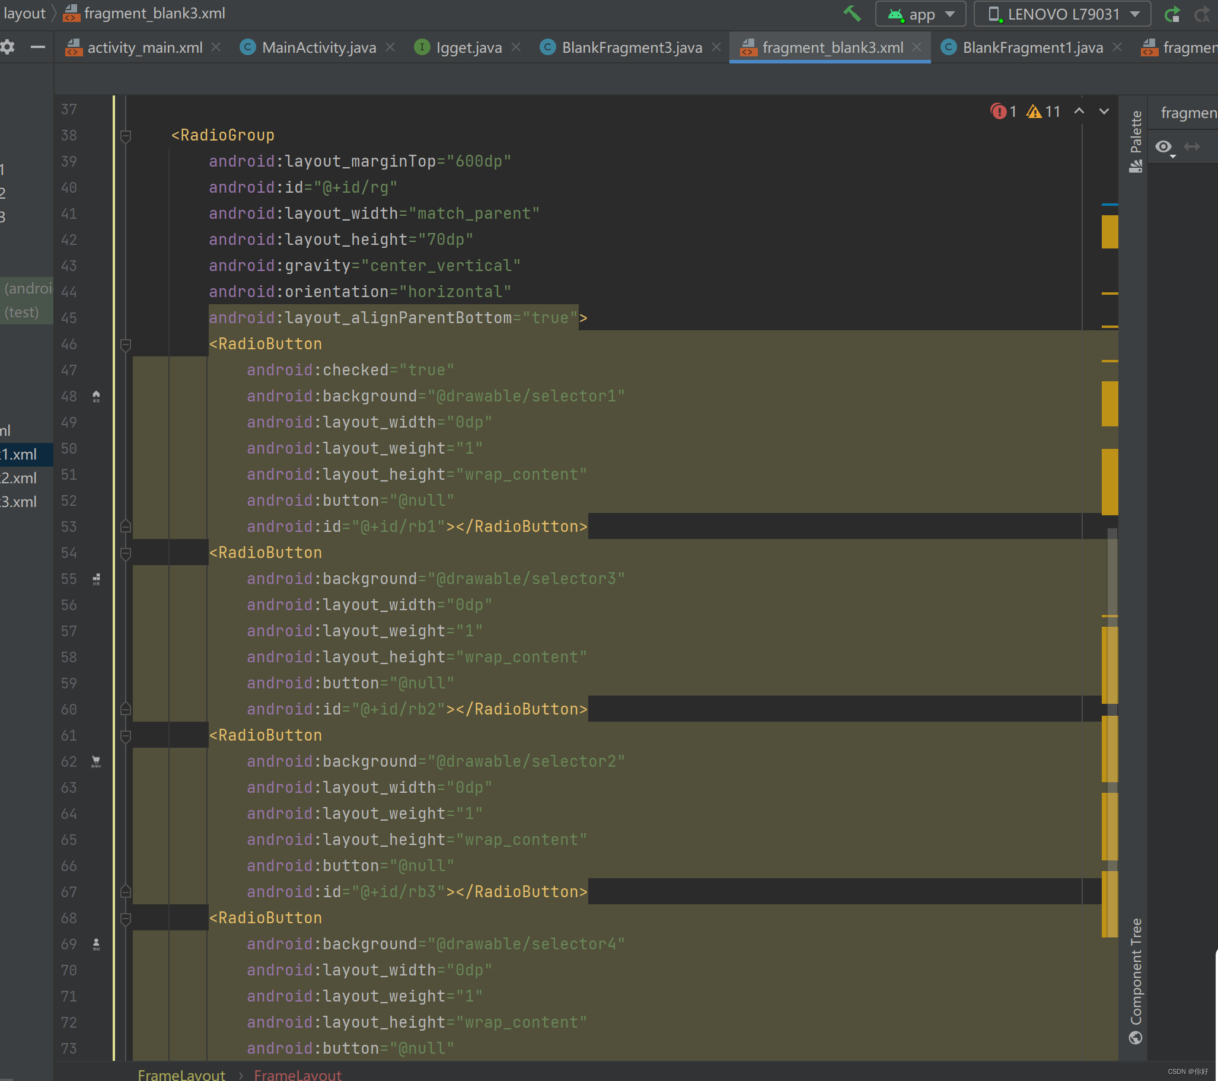Collapse the first RadioButton fold at line 46
The width and height of the screenshot is (1218, 1081).
[x=126, y=345]
